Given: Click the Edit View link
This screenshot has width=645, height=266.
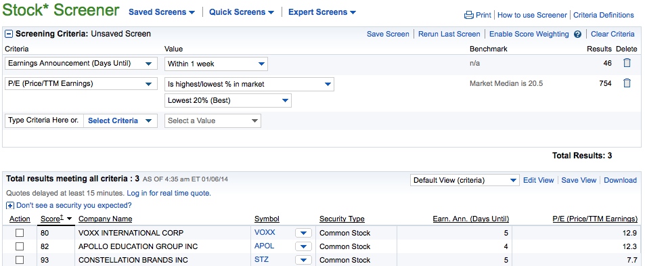Looking at the screenshot, I should 539,180.
